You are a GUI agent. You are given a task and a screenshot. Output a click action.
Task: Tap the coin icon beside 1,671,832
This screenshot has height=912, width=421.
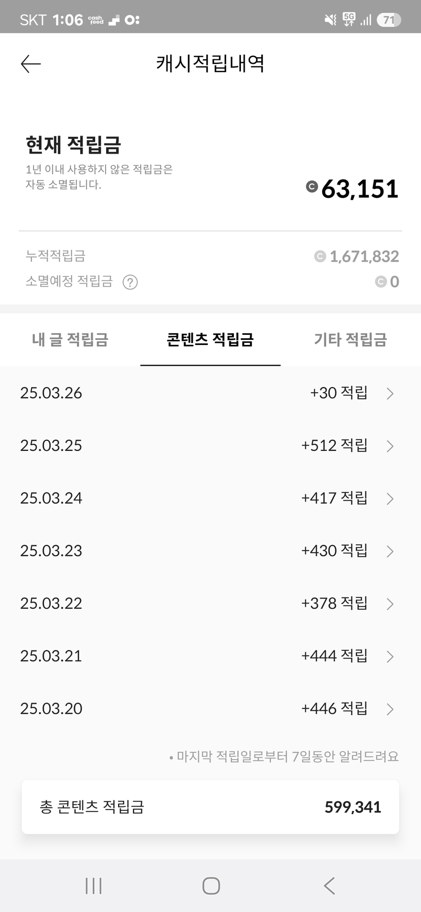[320, 257]
